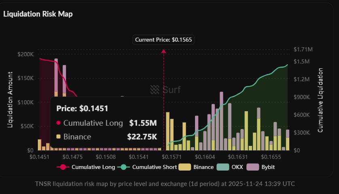Click the Binance yellow legend swatch
339x194 pixels.
tap(186, 167)
